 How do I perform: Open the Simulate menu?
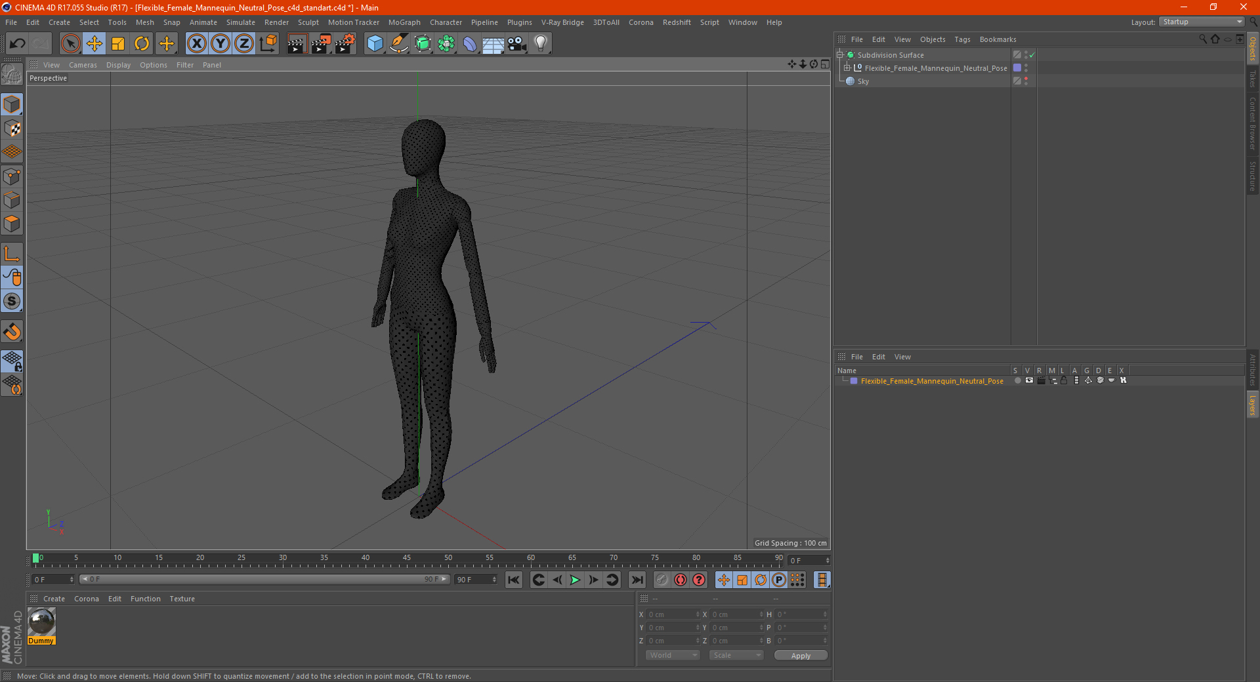241,22
